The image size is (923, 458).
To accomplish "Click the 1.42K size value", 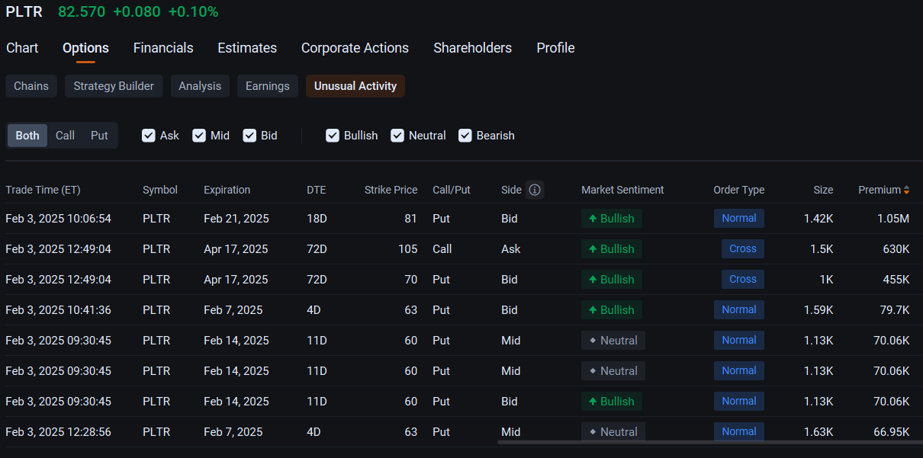I will coord(818,219).
